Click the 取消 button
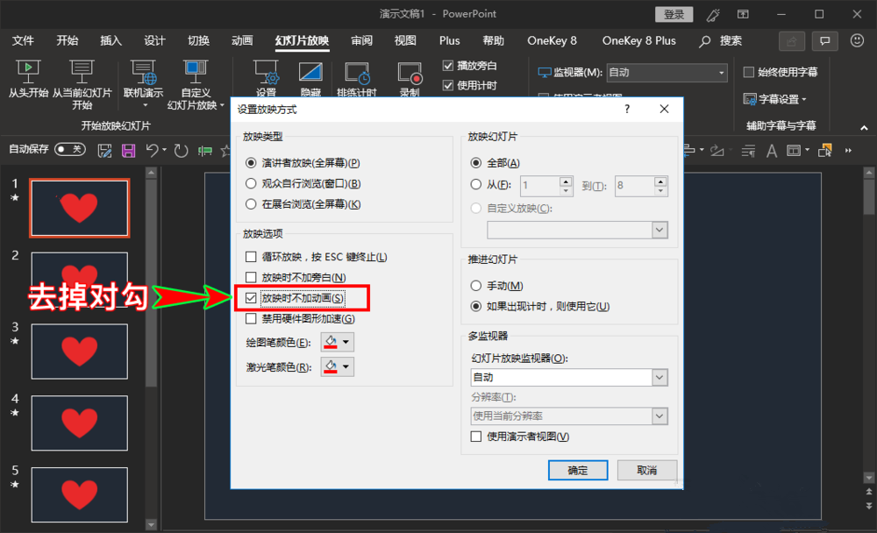 [646, 470]
